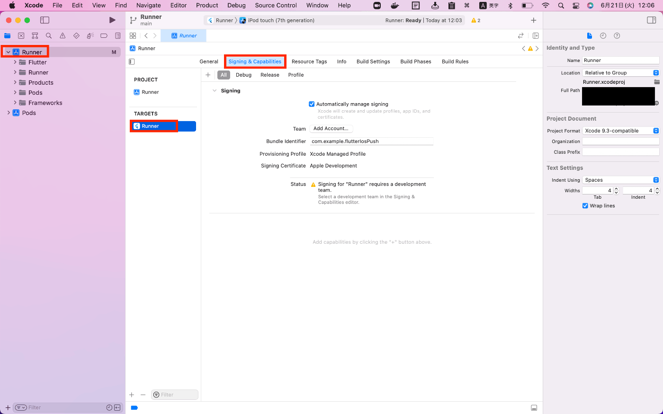Show the Project navigator folder icon

tap(7, 35)
